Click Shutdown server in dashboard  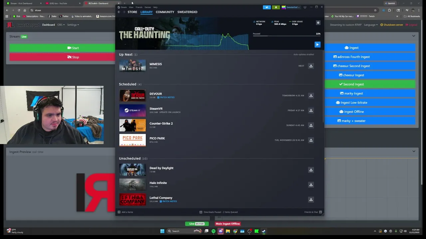391,25
